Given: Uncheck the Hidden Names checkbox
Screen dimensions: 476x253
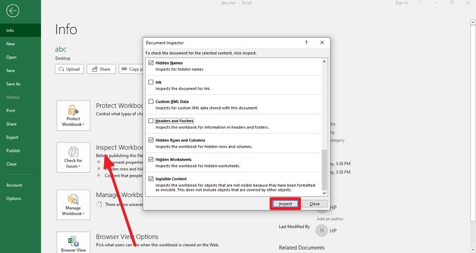Looking at the screenshot, I should [x=151, y=63].
